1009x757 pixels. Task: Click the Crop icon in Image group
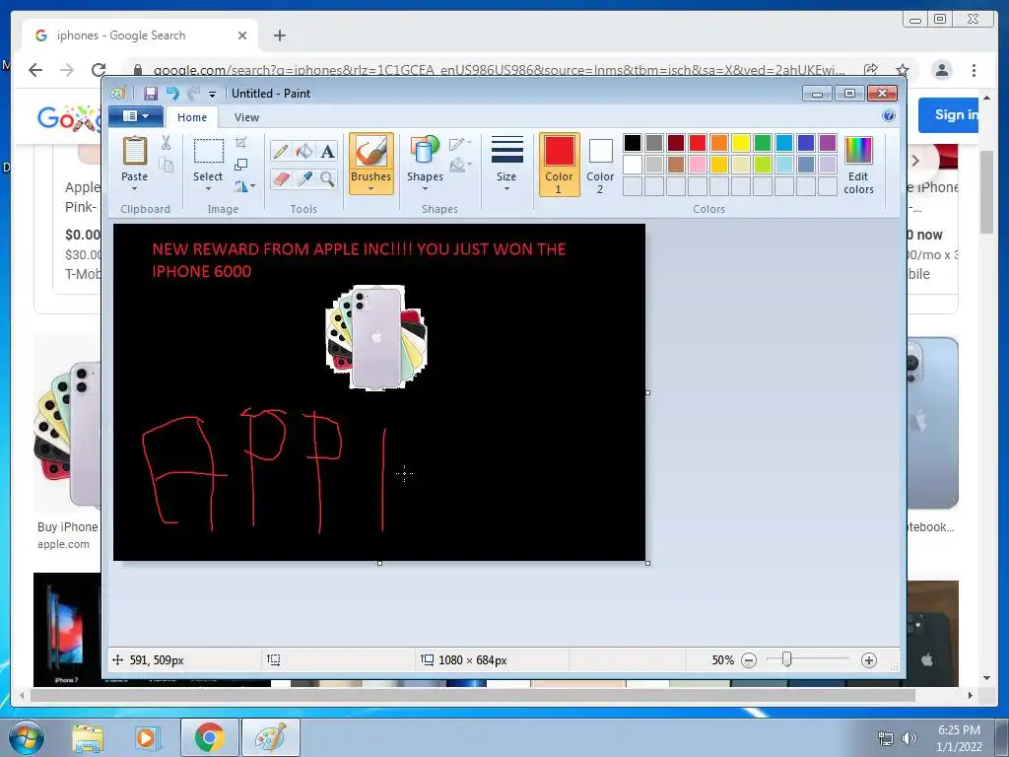coord(241,143)
